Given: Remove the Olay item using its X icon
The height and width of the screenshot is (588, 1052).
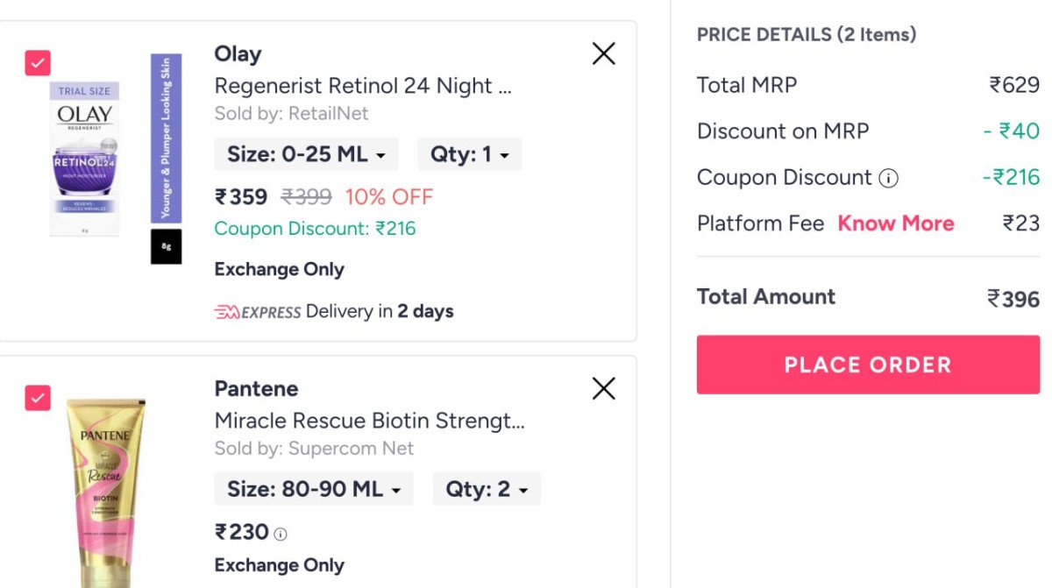Looking at the screenshot, I should (x=603, y=53).
